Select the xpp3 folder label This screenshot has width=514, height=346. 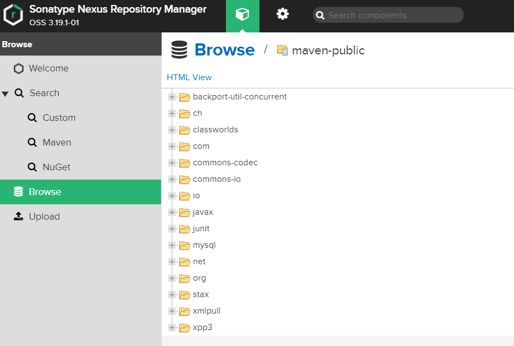tap(202, 328)
